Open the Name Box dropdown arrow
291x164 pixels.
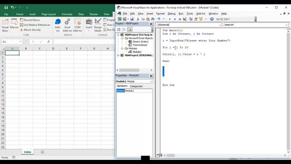20,41
